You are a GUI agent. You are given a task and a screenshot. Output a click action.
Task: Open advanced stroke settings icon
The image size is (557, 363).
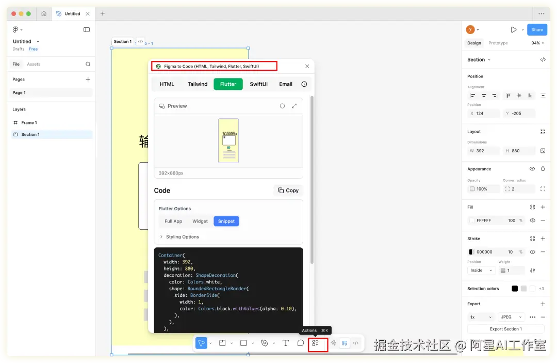(532, 271)
